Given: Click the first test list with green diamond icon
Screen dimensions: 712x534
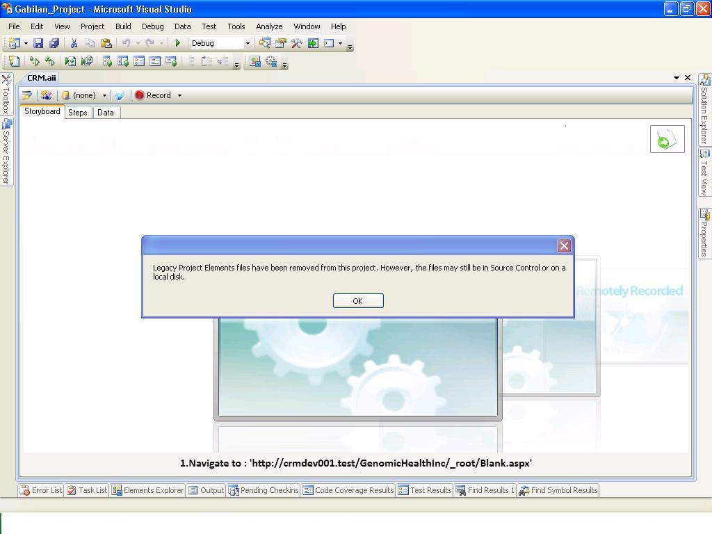Looking at the screenshot, I should point(107,61).
